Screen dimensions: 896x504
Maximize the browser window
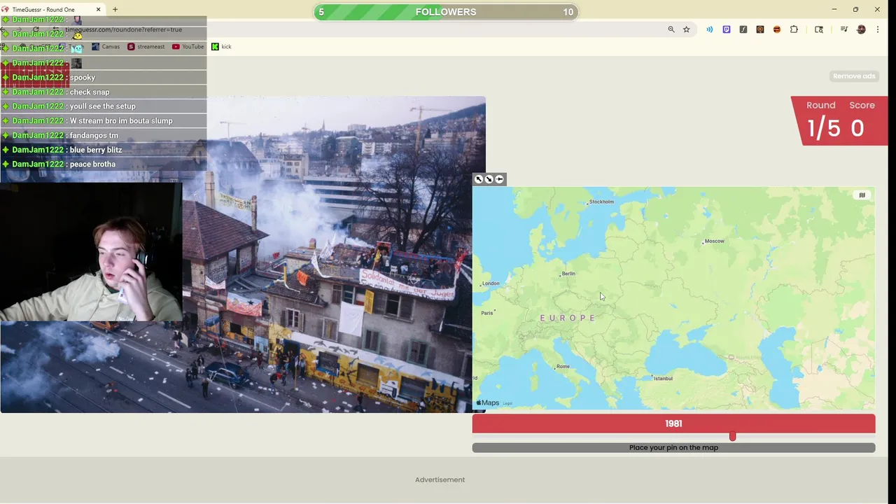coord(855,10)
